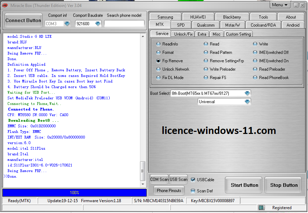
Task: Choose the Format radio option
Action: pos(159,52)
